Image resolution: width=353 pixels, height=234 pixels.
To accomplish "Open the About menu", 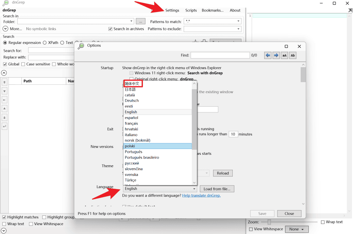I will tap(235, 10).
